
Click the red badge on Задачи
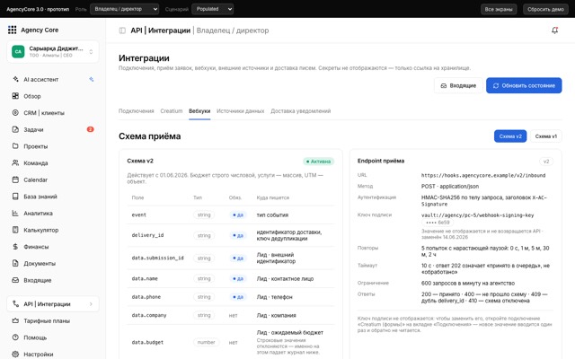(90, 129)
